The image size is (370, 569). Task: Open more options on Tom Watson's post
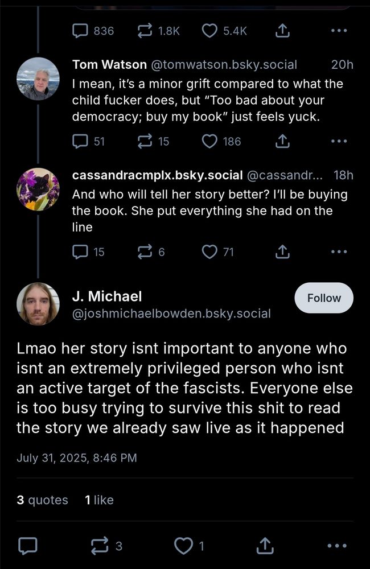click(x=339, y=142)
